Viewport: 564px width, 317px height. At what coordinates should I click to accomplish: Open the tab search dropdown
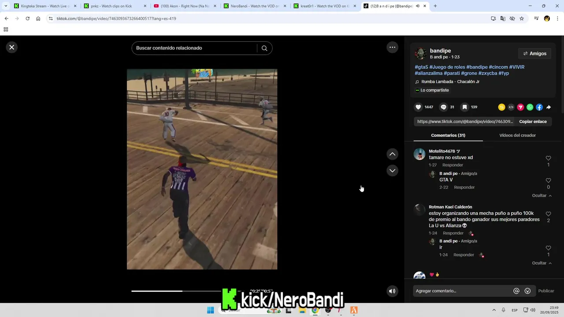point(6,6)
